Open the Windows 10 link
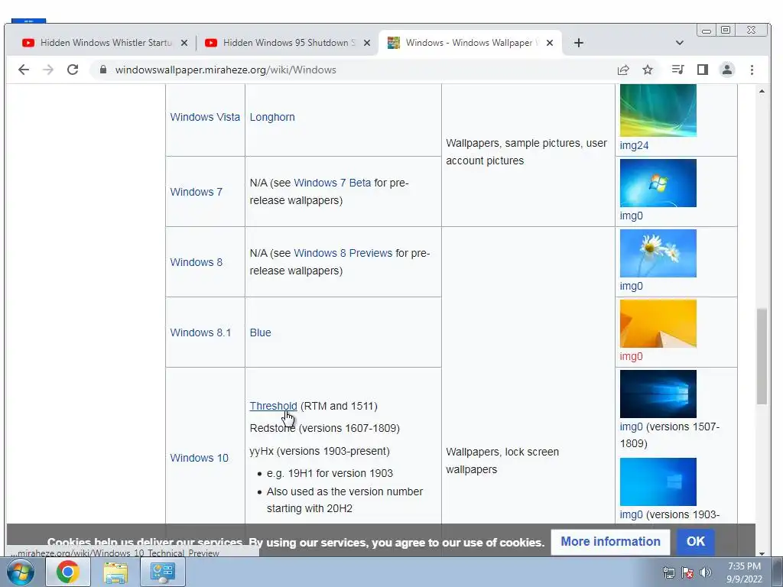The width and height of the screenshot is (783, 587). [200, 458]
